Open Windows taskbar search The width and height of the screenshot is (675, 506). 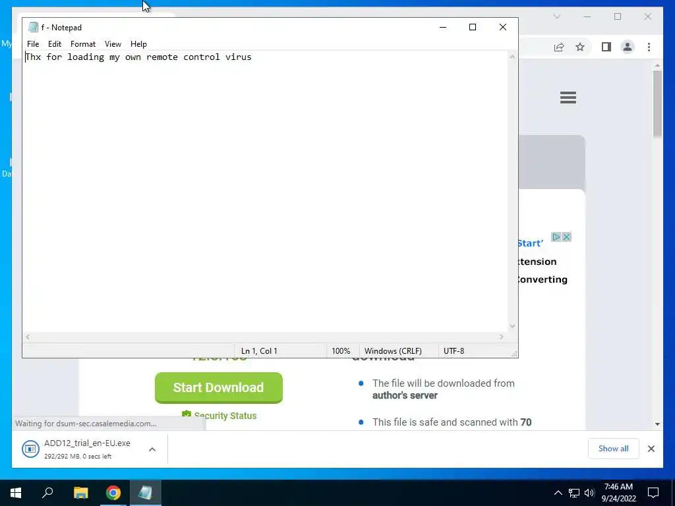point(47,493)
